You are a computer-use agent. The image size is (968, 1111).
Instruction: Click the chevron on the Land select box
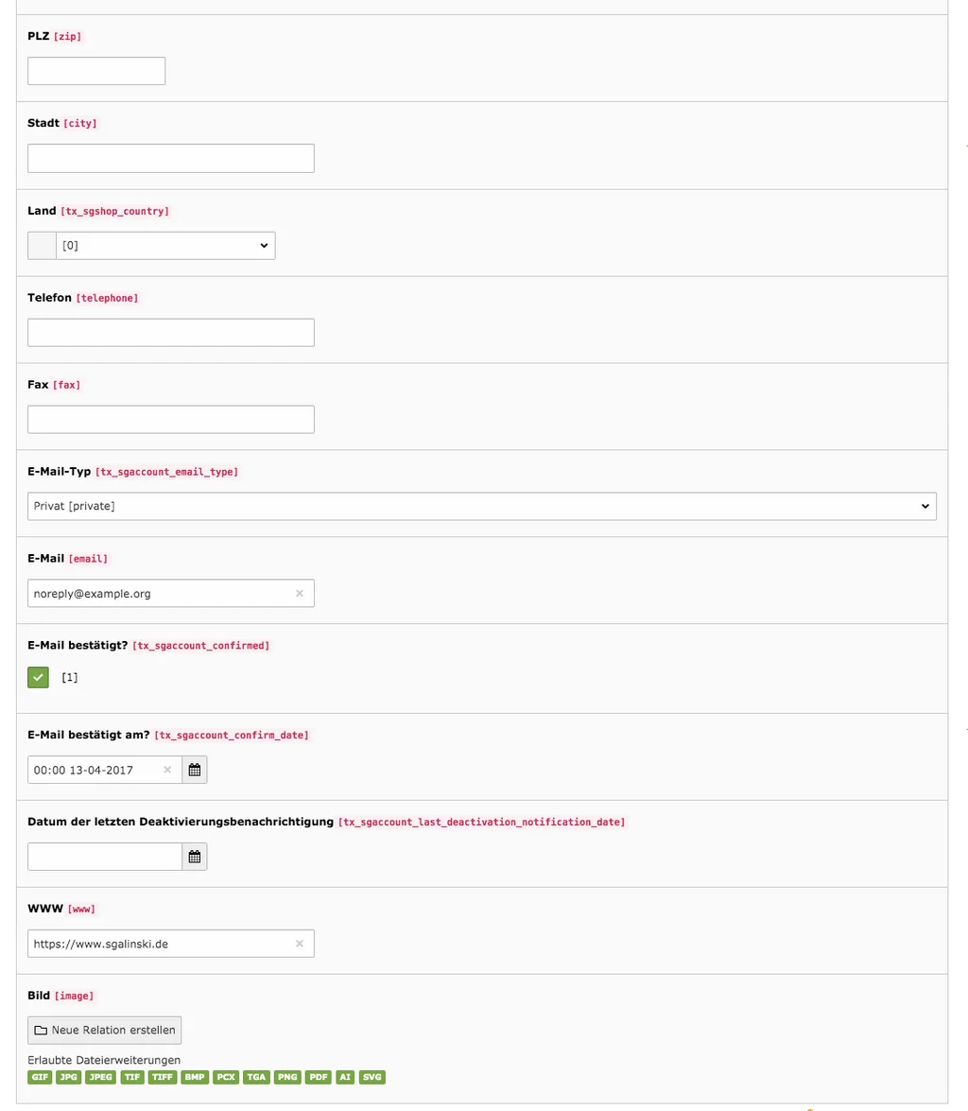264,245
